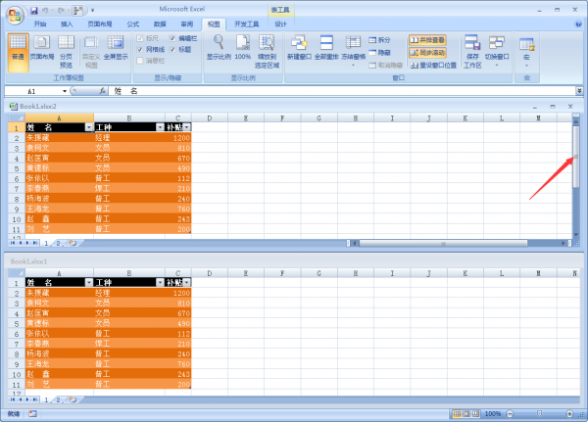Click the New Window icon
Viewport: 588px width, 422px height.
pos(299,43)
